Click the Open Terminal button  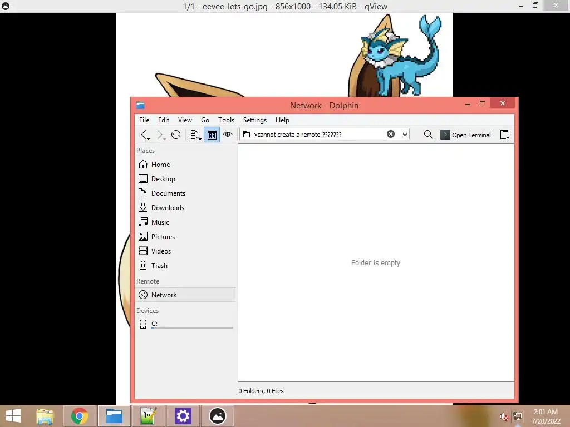(x=465, y=135)
